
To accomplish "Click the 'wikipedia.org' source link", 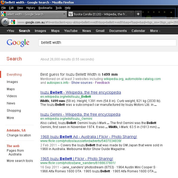I will [113, 79].
